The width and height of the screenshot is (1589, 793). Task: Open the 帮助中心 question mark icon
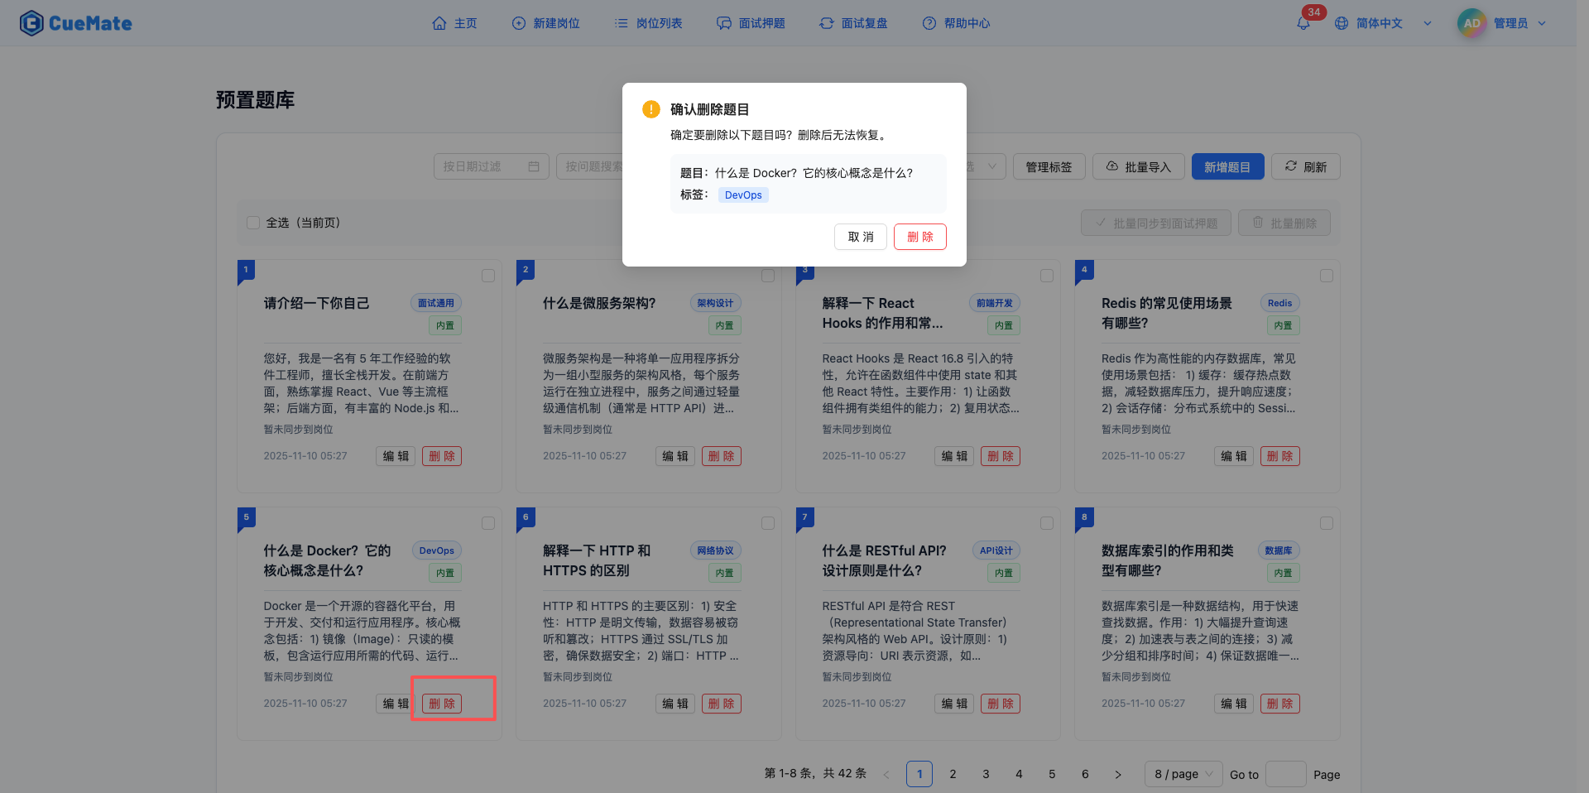point(929,23)
